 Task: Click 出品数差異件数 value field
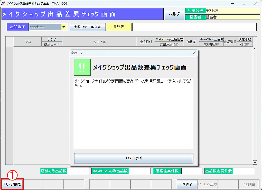[244, 171]
